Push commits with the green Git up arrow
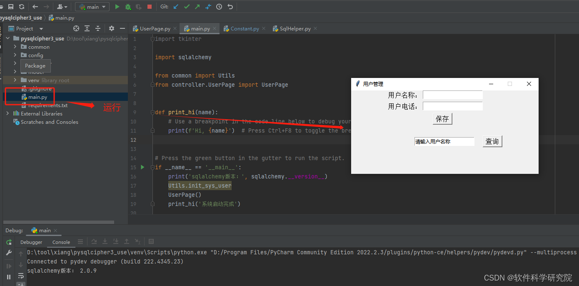 click(x=197, y=7)
